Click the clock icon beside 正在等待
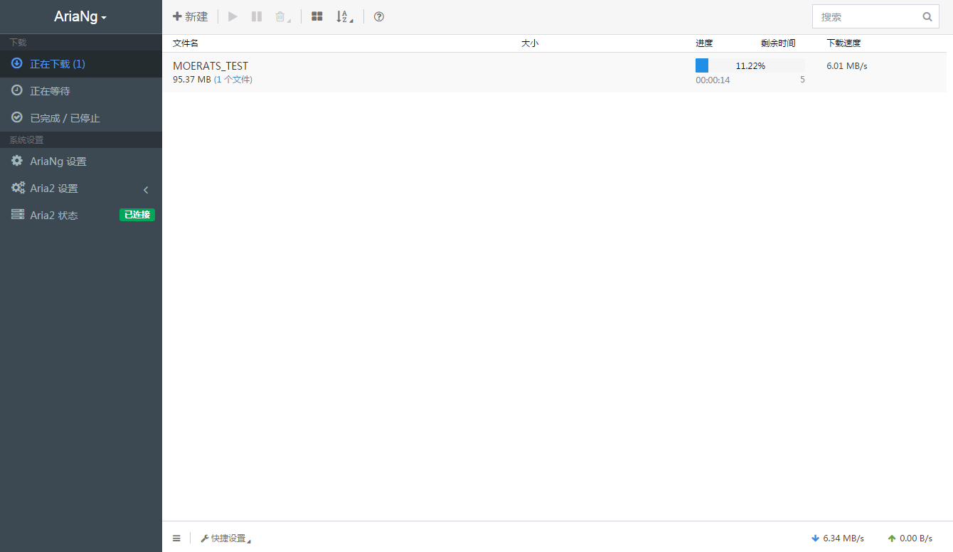The width and height of the screenshot is (953, 552). point(16,90)
